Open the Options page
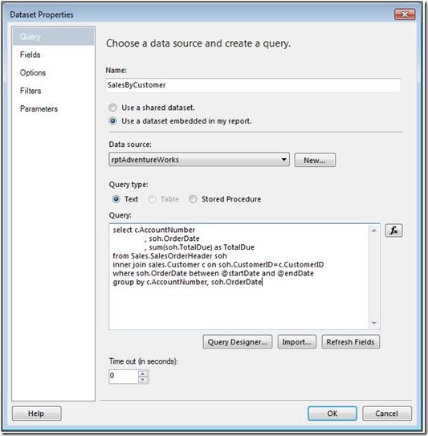Screen dimensions: 428x436 coord(33,72)
